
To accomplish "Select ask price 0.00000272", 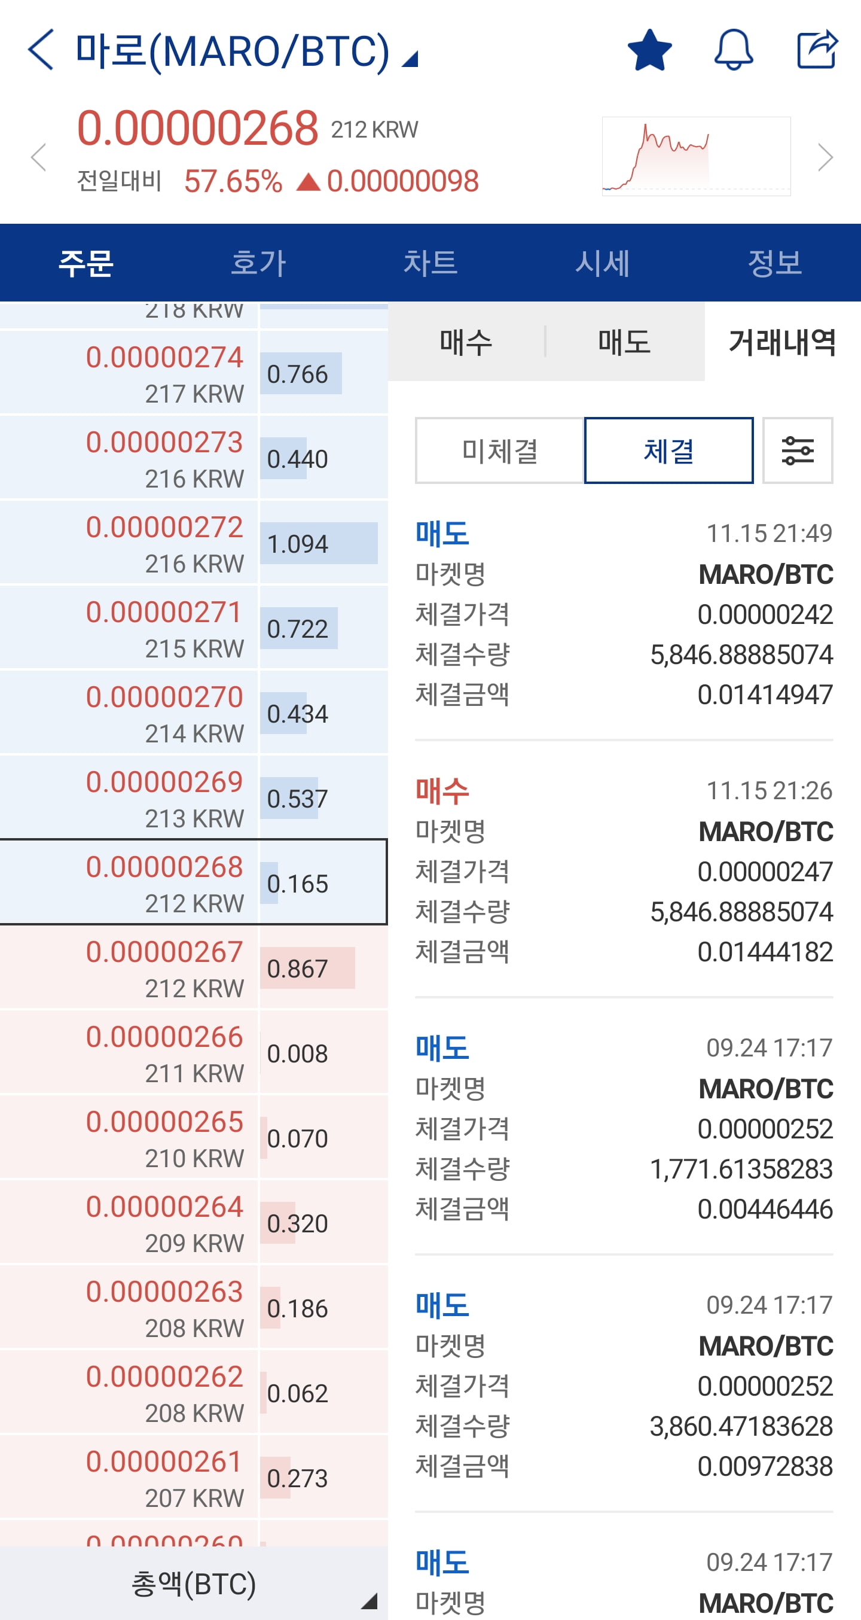I will pyautogui.click(x=129, y=543).
